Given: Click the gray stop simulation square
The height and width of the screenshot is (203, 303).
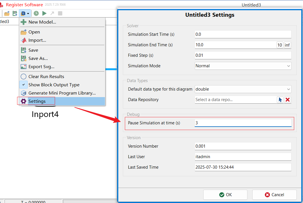Looking at the screenshot, I should click(60, 13).
